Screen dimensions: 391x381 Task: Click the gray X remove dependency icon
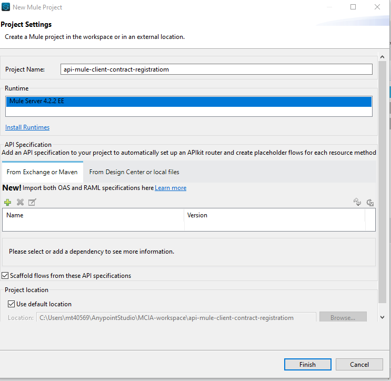point(20,202)
